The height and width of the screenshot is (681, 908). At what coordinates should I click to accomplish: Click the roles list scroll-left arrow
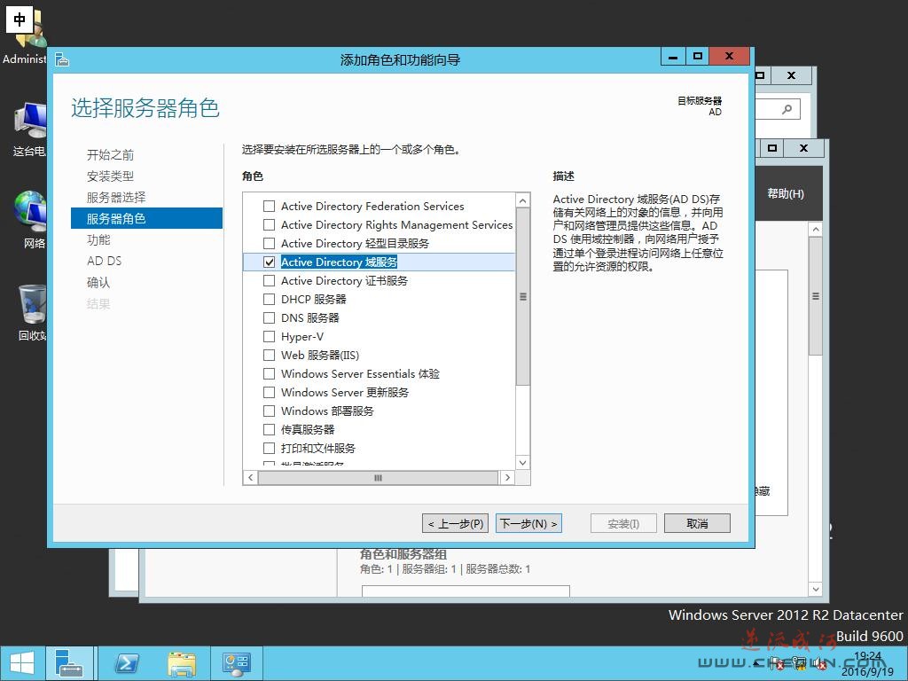250,478
